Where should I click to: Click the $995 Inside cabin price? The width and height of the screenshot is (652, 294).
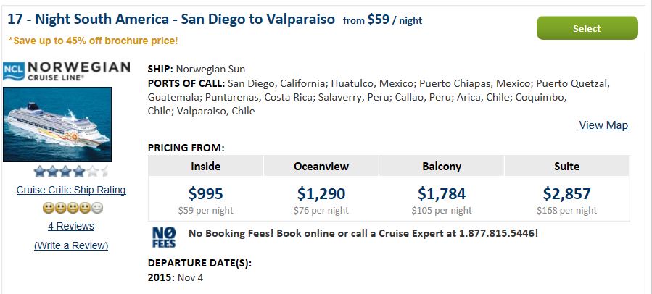point(205,193)
